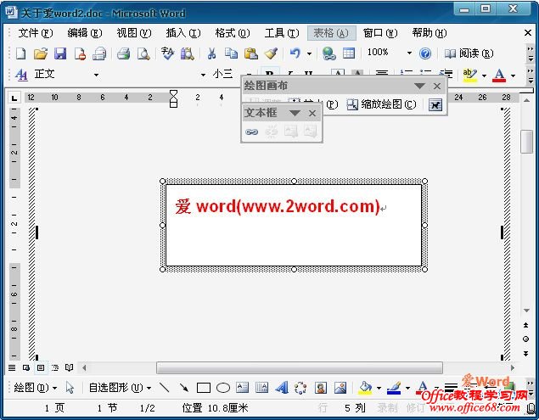The width and height of the screenshot is (539, 420).
Task: Open the 自选图形 AutoShapes menu
Action: (x=120, y=388)
